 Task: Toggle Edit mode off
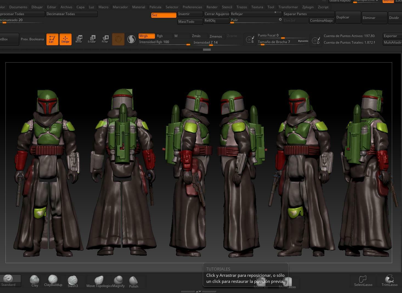(x=52, y=39)
